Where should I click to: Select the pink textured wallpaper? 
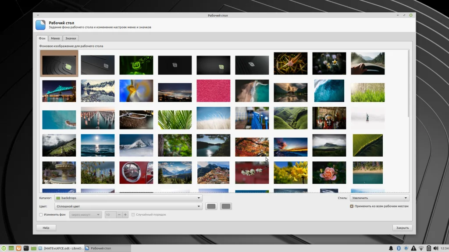point(214,91)
